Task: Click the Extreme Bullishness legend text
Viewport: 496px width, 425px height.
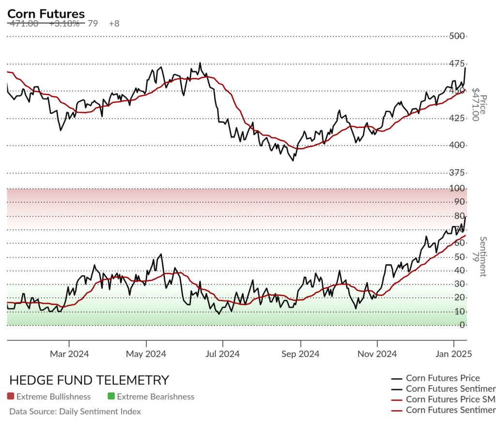Action: (53, 396)
